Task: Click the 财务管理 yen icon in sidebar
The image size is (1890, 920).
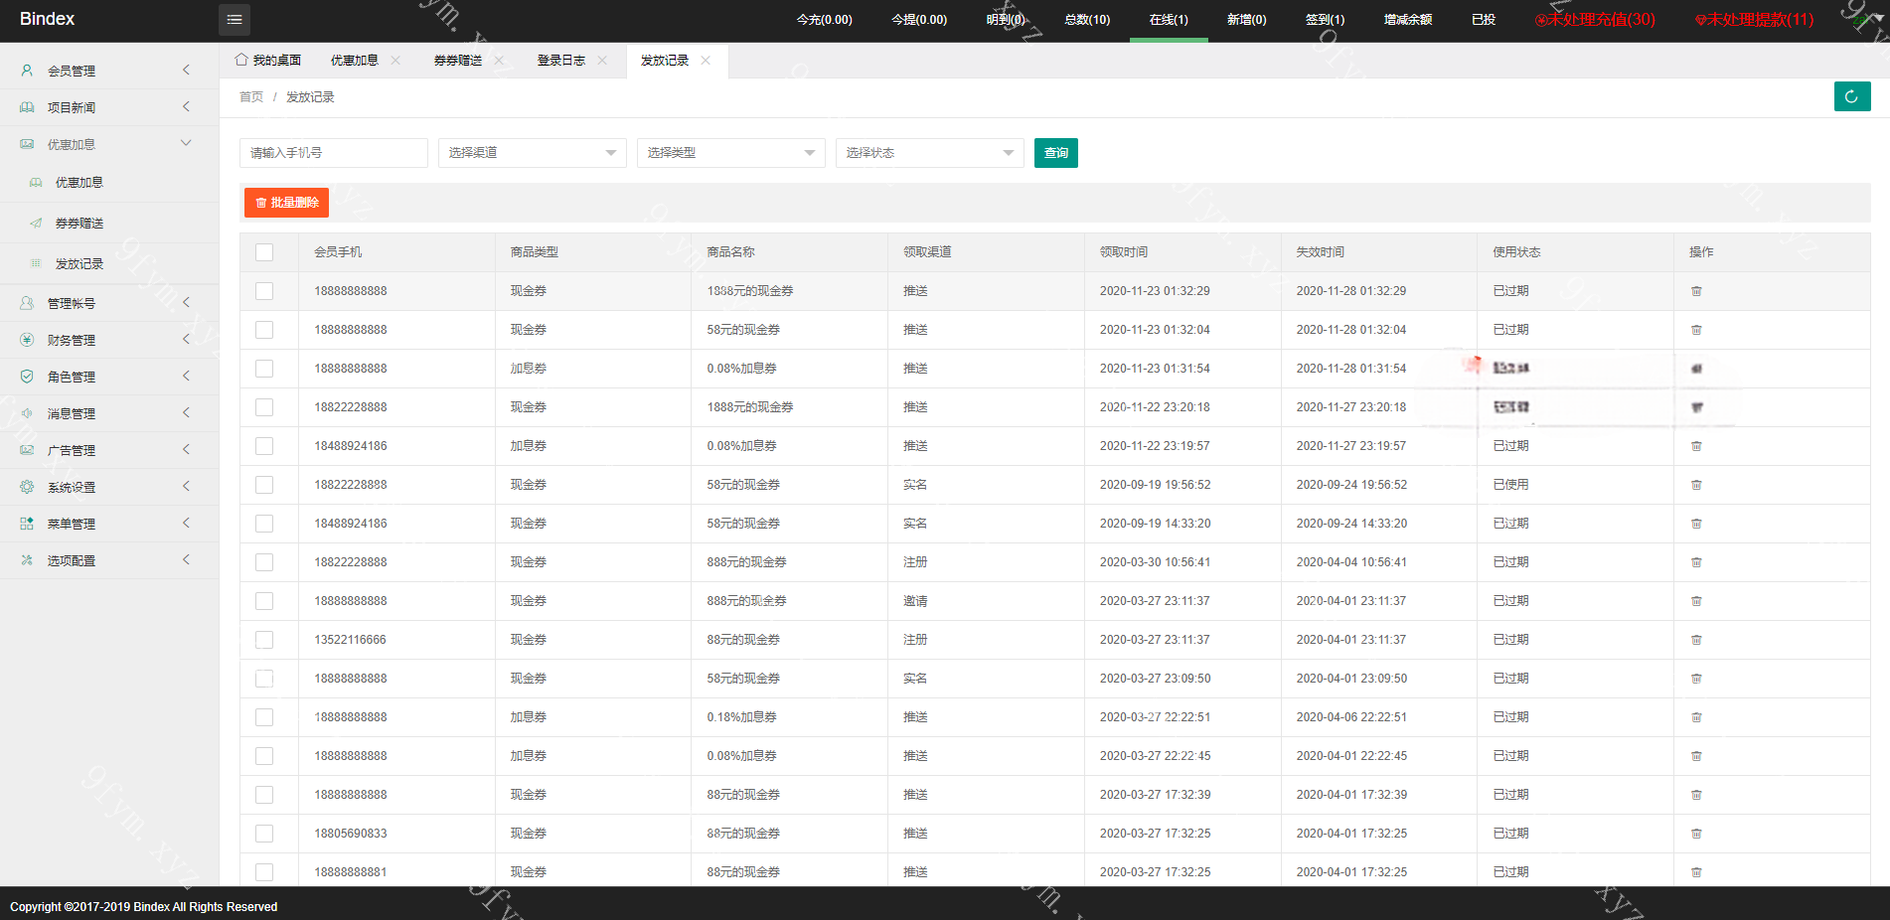Action: (27, 340)
